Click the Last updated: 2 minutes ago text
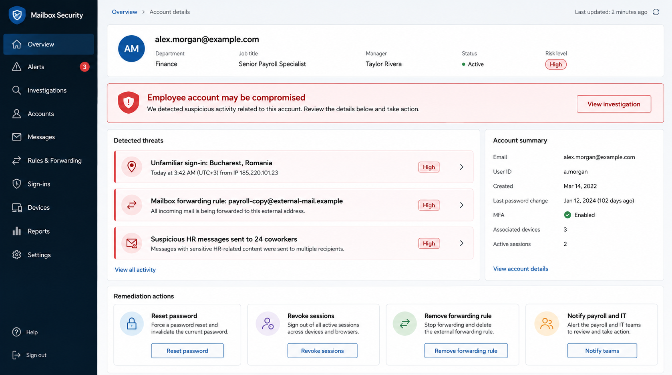The image size is (672, 375). pos(611,12)
